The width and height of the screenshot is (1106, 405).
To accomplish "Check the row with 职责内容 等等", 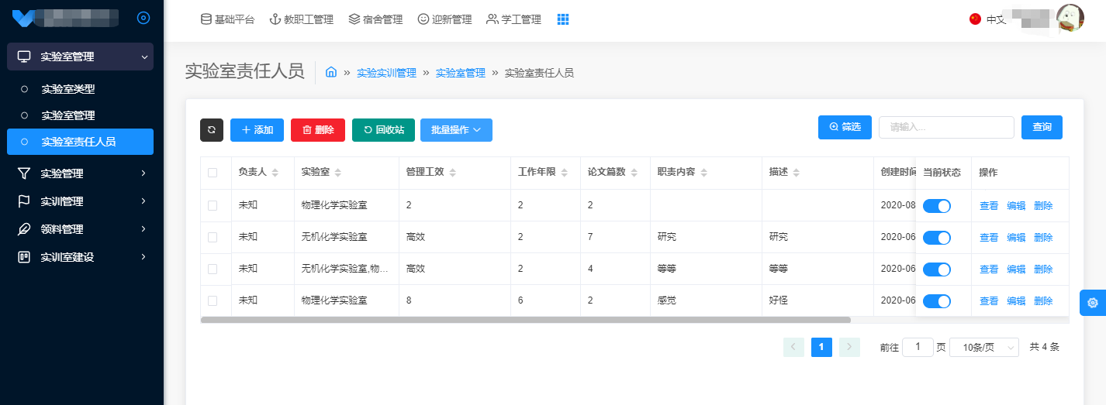I will [x=213, y=269].
